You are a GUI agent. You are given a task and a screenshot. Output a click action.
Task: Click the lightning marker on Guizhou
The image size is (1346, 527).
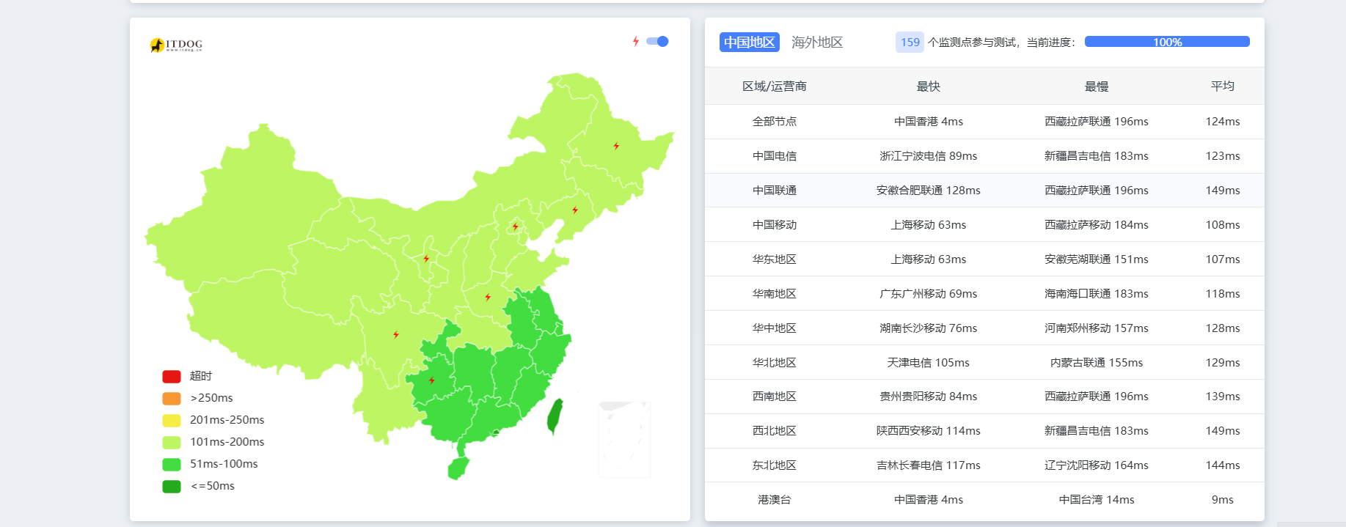click(x=432, y=380)
